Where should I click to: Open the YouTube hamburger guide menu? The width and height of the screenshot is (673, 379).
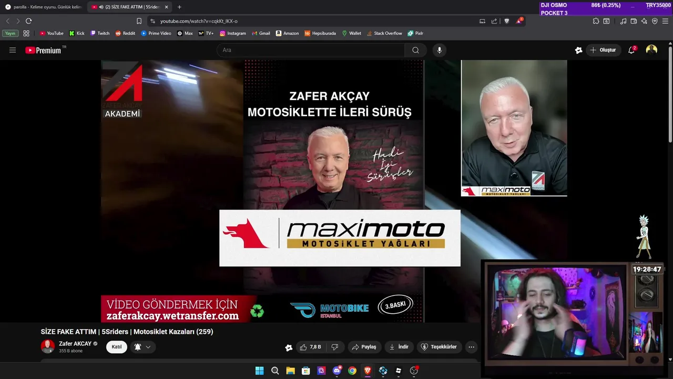(x=13, y=50)
